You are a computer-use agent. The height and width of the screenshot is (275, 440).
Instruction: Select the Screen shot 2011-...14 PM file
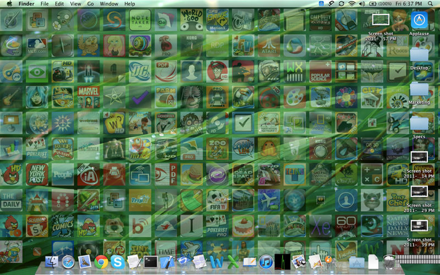(x=419, y=164)
